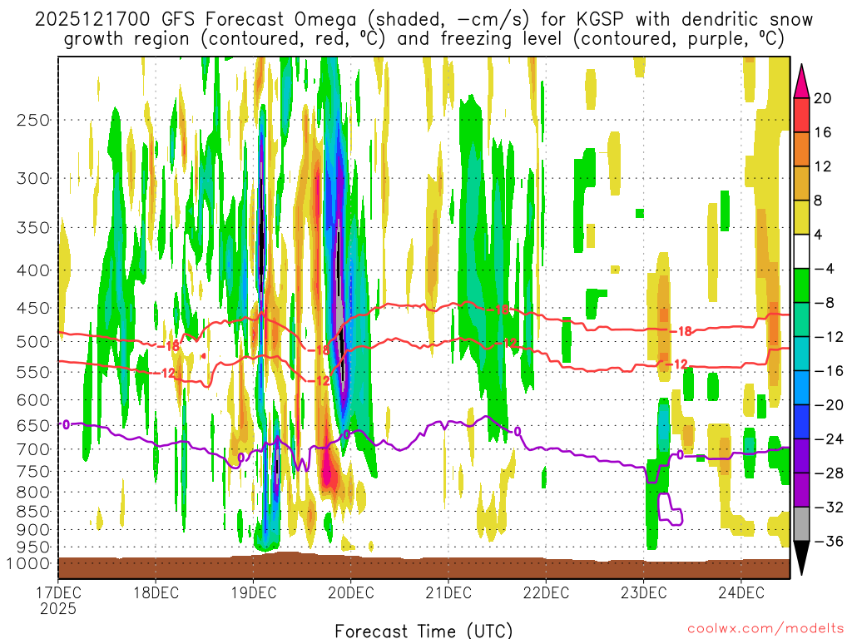Image resolution: width=852 pixels, height=639 pixels.
Task: Click the 300 pressure level label
Action: (33, 178)
